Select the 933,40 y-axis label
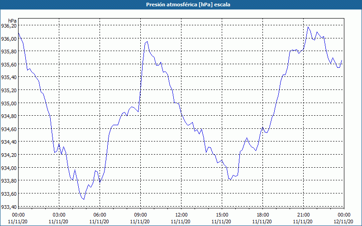This screenshot has height=226, width=362. [x=9, y=207]
